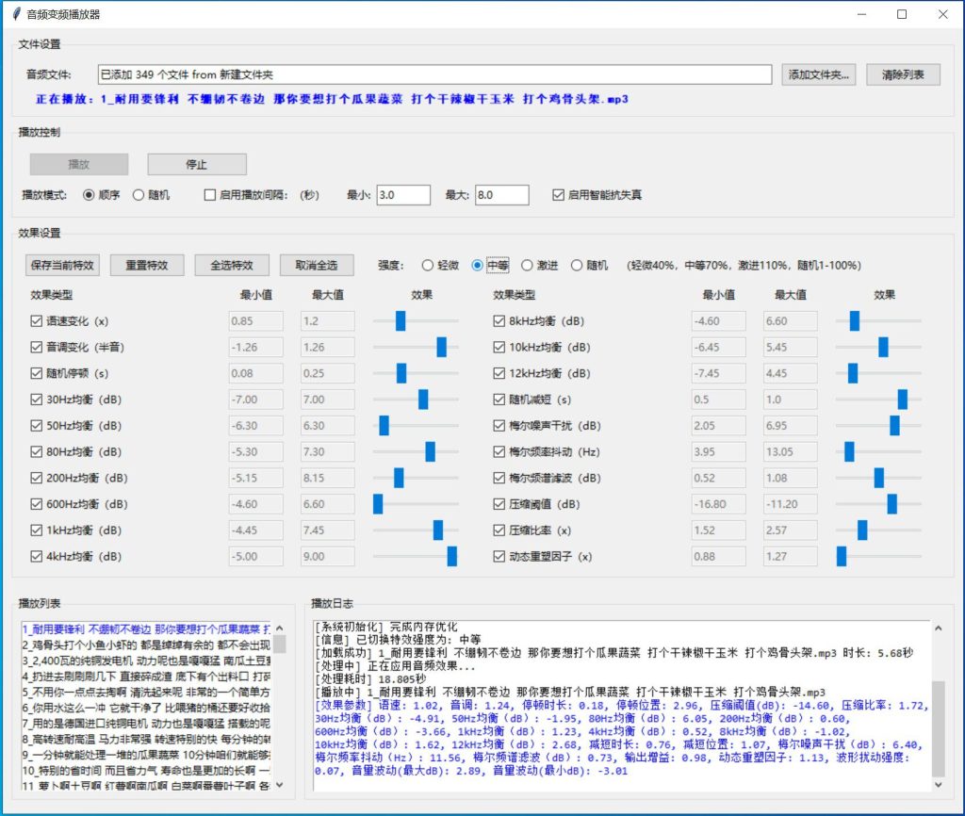This screenshot has height=816, width=965.
Task: Clear the playlist with 清除列表
Action: click(x=903, y=74)
